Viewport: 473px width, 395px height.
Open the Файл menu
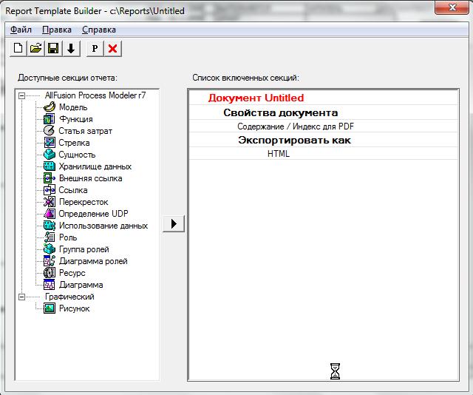point(21,30)
